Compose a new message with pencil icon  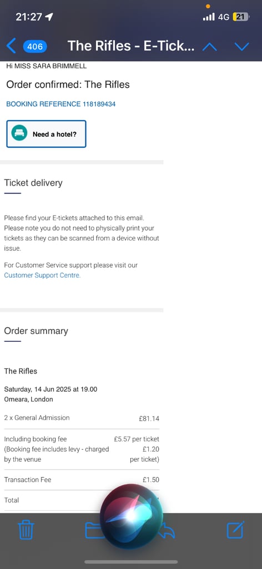pos(235,530)
